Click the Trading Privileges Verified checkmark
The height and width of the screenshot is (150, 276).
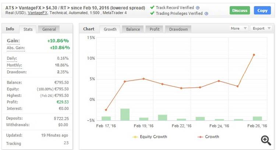[152, 14]
